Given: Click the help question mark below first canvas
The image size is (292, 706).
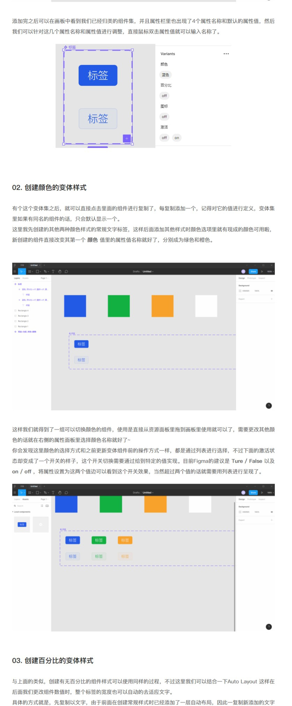Looking at the screenshot, I should [269, 405].
